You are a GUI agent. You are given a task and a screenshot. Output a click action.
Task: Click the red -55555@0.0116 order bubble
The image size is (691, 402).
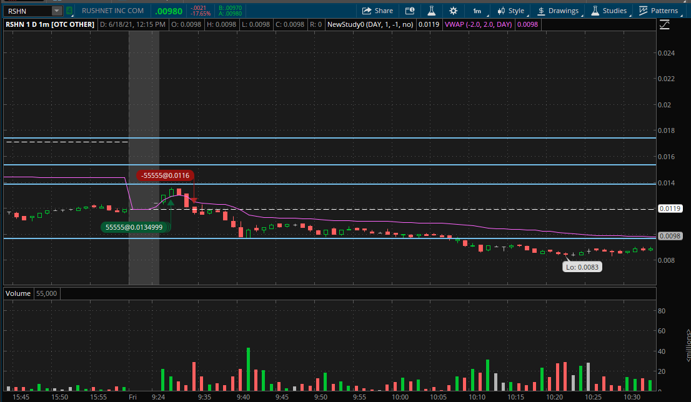coord(166,175)
